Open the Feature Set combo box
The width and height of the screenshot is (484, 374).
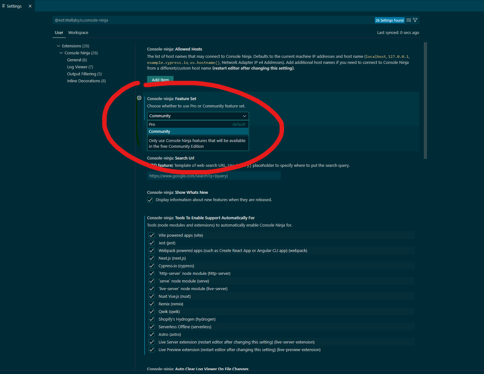[197, 116]
